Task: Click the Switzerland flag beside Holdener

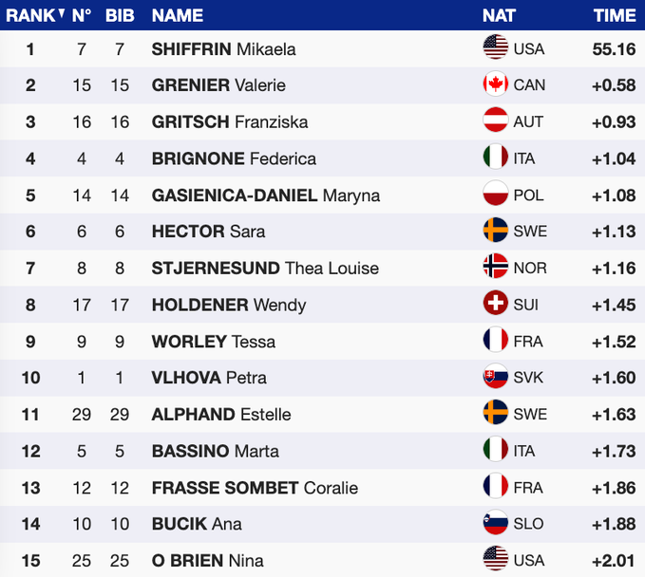Action: click(496, 305)
